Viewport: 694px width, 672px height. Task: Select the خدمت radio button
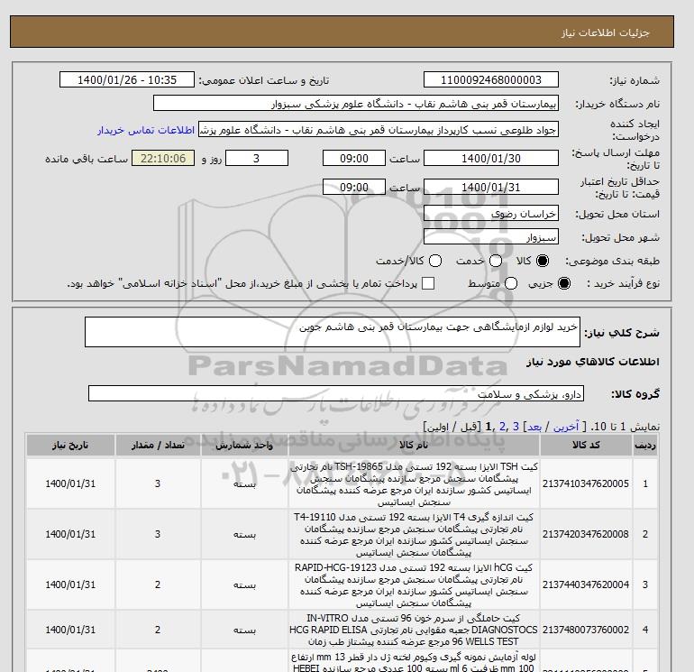(496, 261)
